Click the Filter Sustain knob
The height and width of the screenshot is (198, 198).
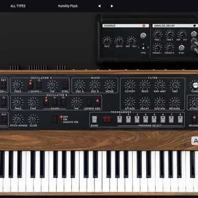click(159, 102)
